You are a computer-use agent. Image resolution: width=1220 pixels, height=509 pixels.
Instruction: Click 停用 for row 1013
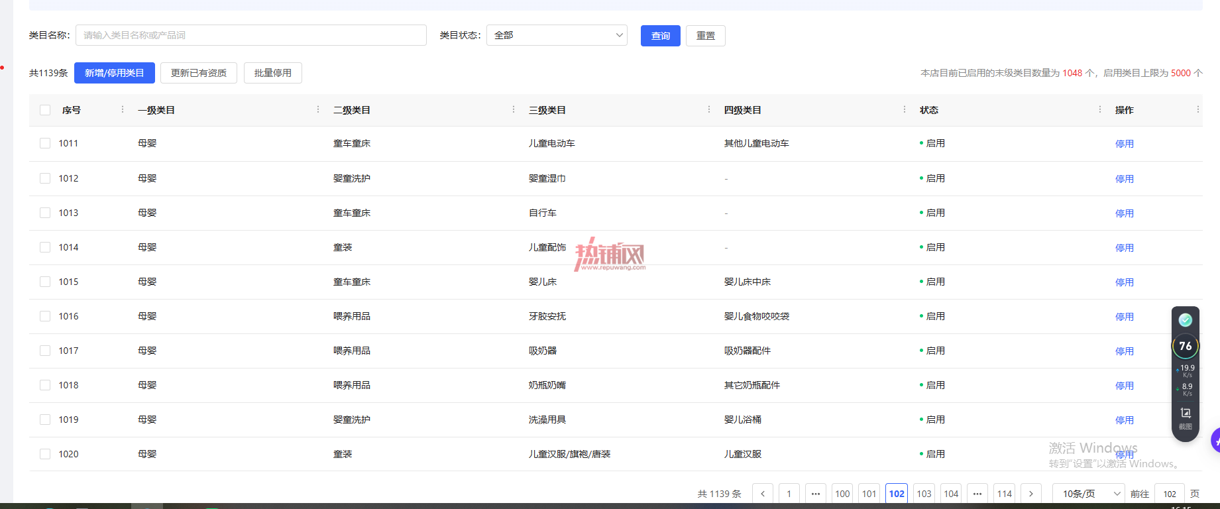pos(1125,213)
